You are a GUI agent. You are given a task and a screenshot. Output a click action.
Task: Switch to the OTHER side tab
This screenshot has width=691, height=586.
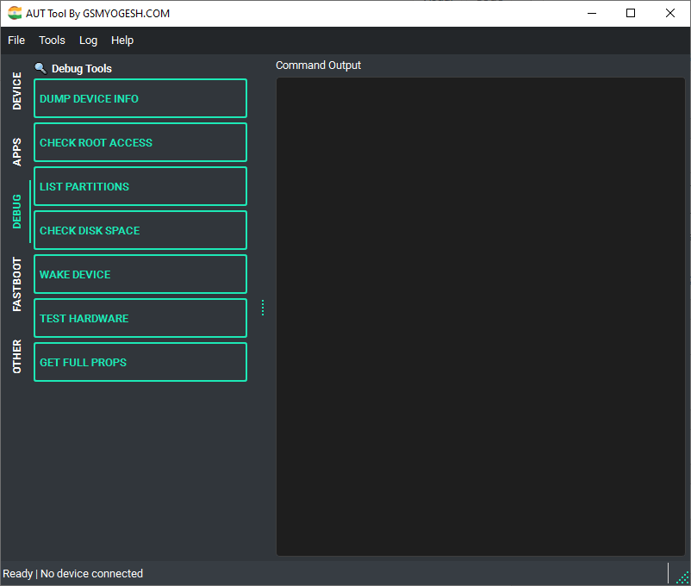(16, 356)
